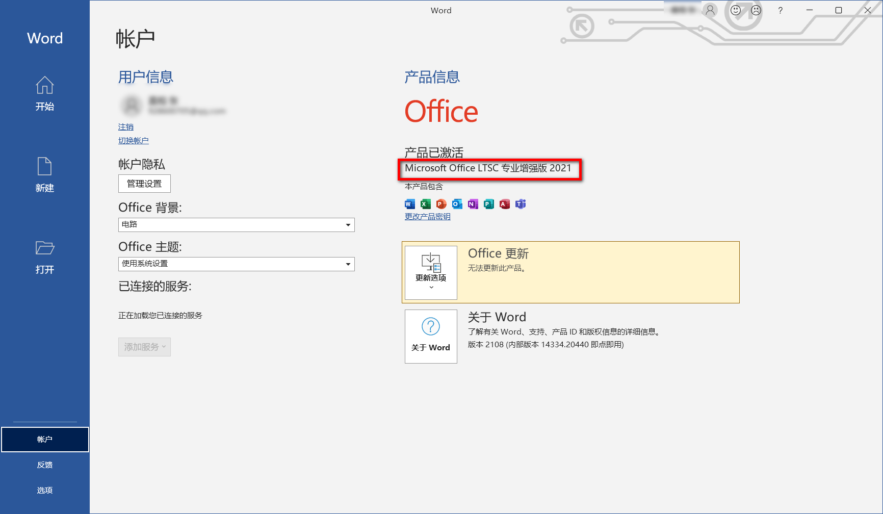
Task: Select the Publisher icon
Action: pos(488,204)
